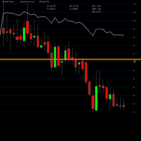141x141 pixels.
Task: Select the high value H: 57.15
Action: click(x=74, y=6)
